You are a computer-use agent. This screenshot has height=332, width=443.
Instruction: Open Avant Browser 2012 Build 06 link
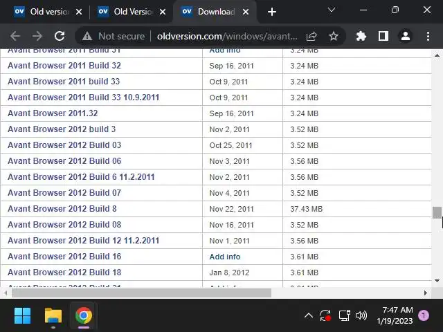tap(64, 161)
